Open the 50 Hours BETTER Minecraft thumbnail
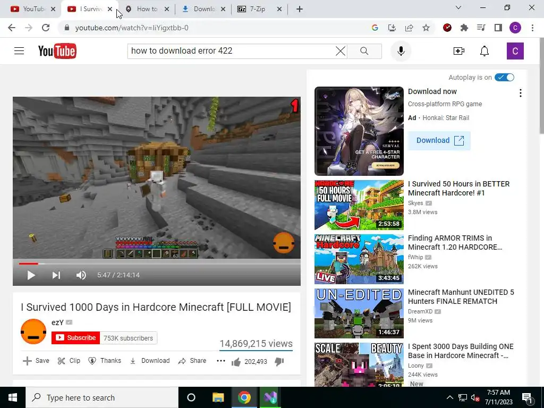Viewport: 544px width, 408px height. click(x=359, y=205)
